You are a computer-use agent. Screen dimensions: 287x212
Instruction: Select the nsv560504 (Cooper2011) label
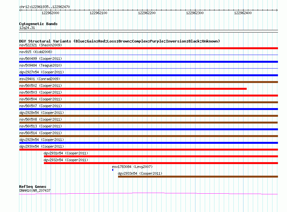(x=41, y=99)
